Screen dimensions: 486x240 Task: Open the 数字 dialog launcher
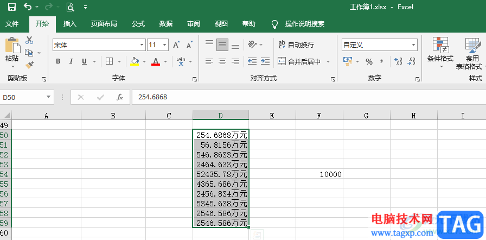point(418,80)
